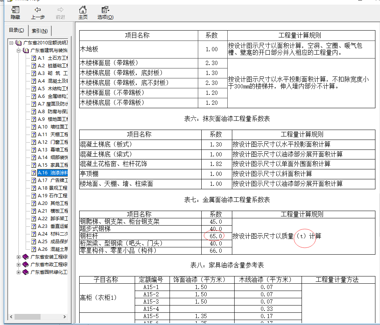Open topic A.24 材料二次
The width and height of the screenshot is (380, 325).
[x=53, y=234]
